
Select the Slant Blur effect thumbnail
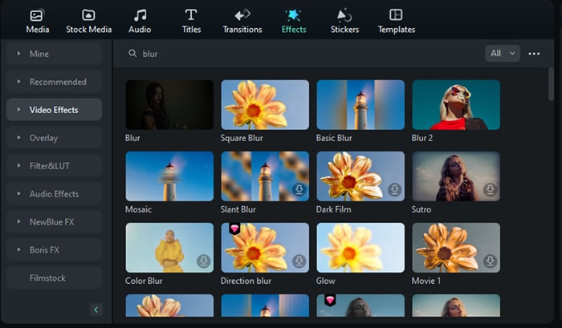[265, 176]
